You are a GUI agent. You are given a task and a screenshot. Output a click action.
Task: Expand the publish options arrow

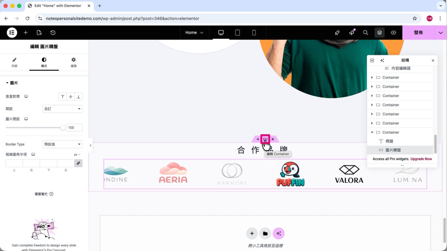point(441,32)
